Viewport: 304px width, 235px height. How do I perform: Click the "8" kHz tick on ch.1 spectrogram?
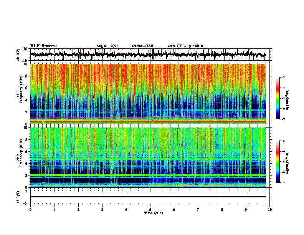27,76
